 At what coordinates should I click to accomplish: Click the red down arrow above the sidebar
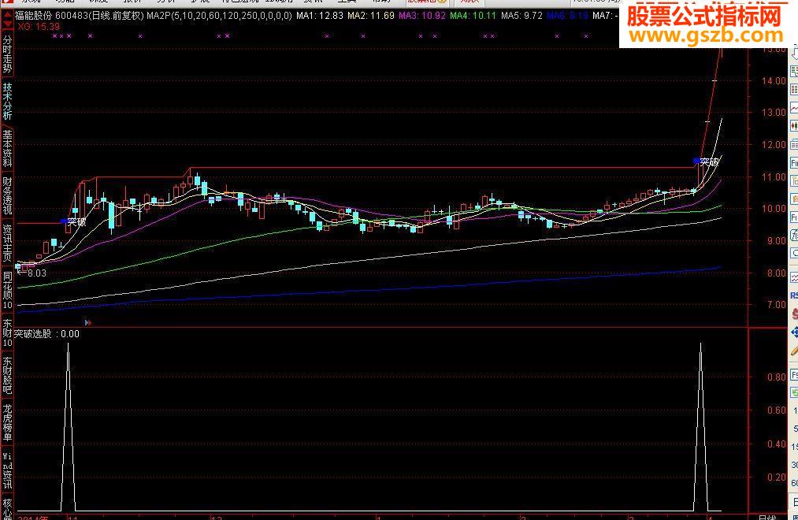point(7,24)
